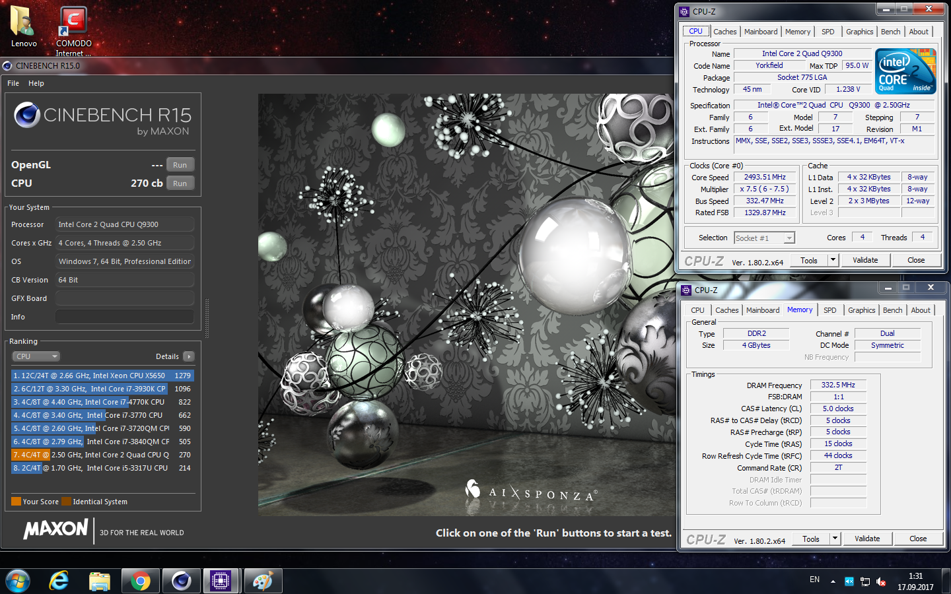Open the Details arrow in Ranking panel

point(189,356)
